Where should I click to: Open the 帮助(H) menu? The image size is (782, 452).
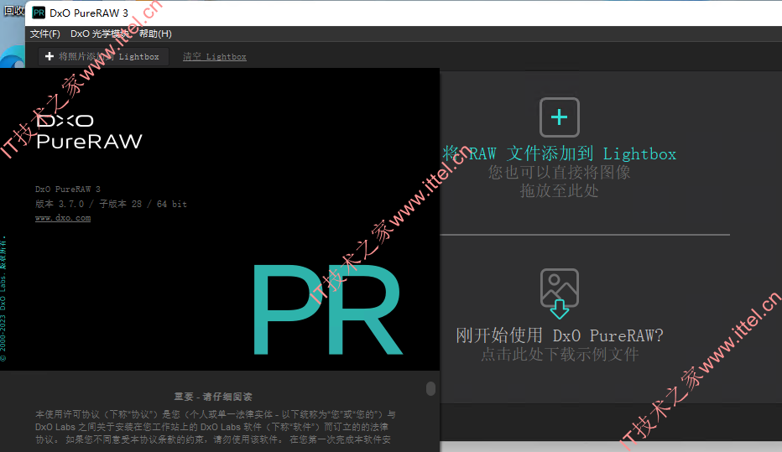click(x=155, y=34)
